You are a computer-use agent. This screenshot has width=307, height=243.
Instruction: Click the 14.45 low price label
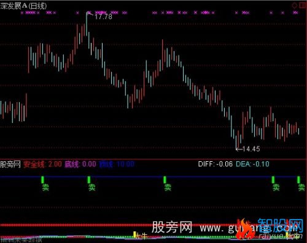click(251, 149)
